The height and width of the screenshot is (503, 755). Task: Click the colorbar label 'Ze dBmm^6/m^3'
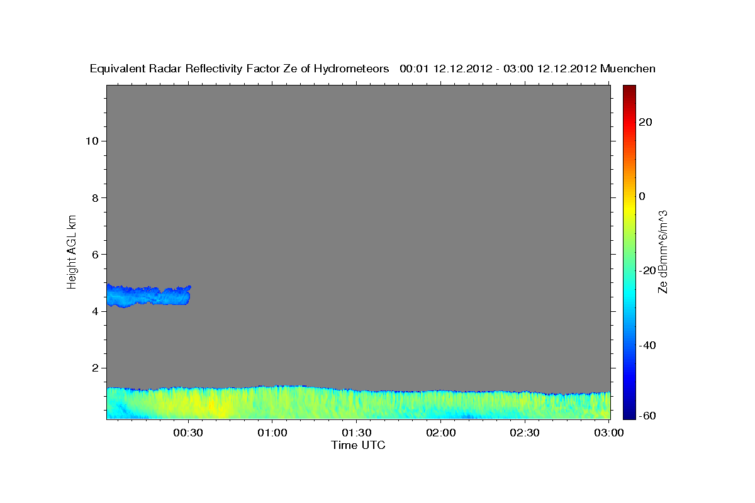point(662,251)
